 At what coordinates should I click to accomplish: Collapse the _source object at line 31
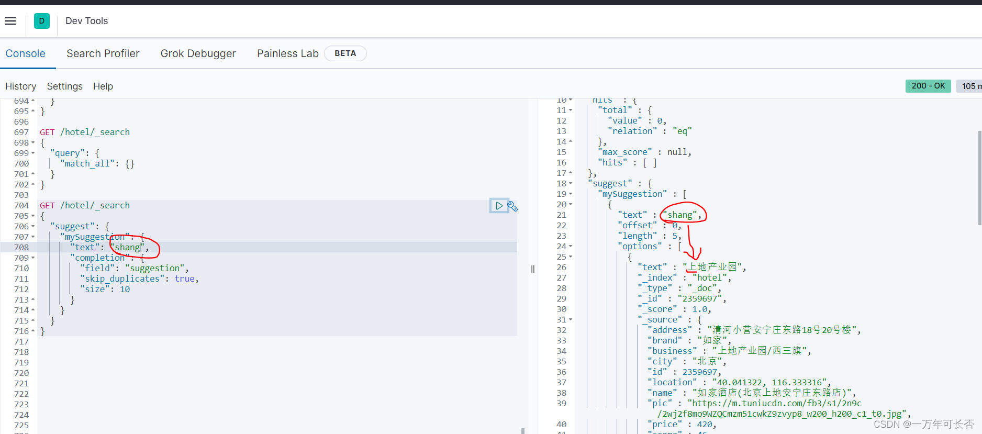point(571,320)
